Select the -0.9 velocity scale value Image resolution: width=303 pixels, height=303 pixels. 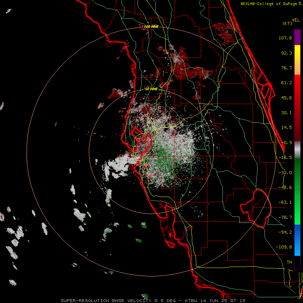click(x=287, y=143)
